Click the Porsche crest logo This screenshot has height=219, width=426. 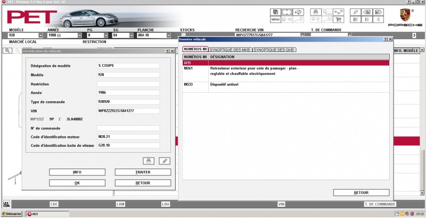[405, 15]
